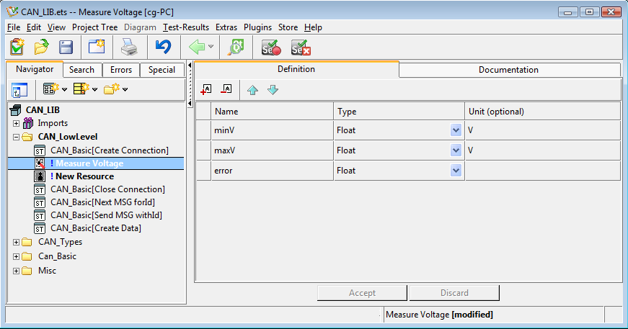
Task: Open the new folder dropdown arrow in navigator
Action: 125,89
